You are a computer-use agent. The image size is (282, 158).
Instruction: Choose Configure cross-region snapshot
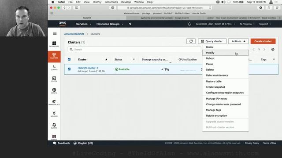point(226,93)
